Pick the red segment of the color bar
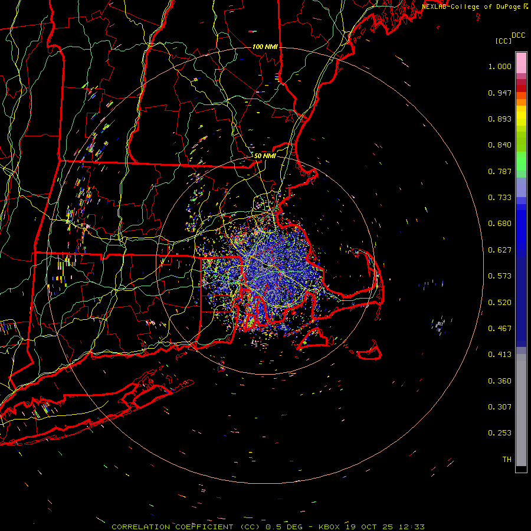The width and height of the screenshot is (531, 531). (x=521, y=88)
